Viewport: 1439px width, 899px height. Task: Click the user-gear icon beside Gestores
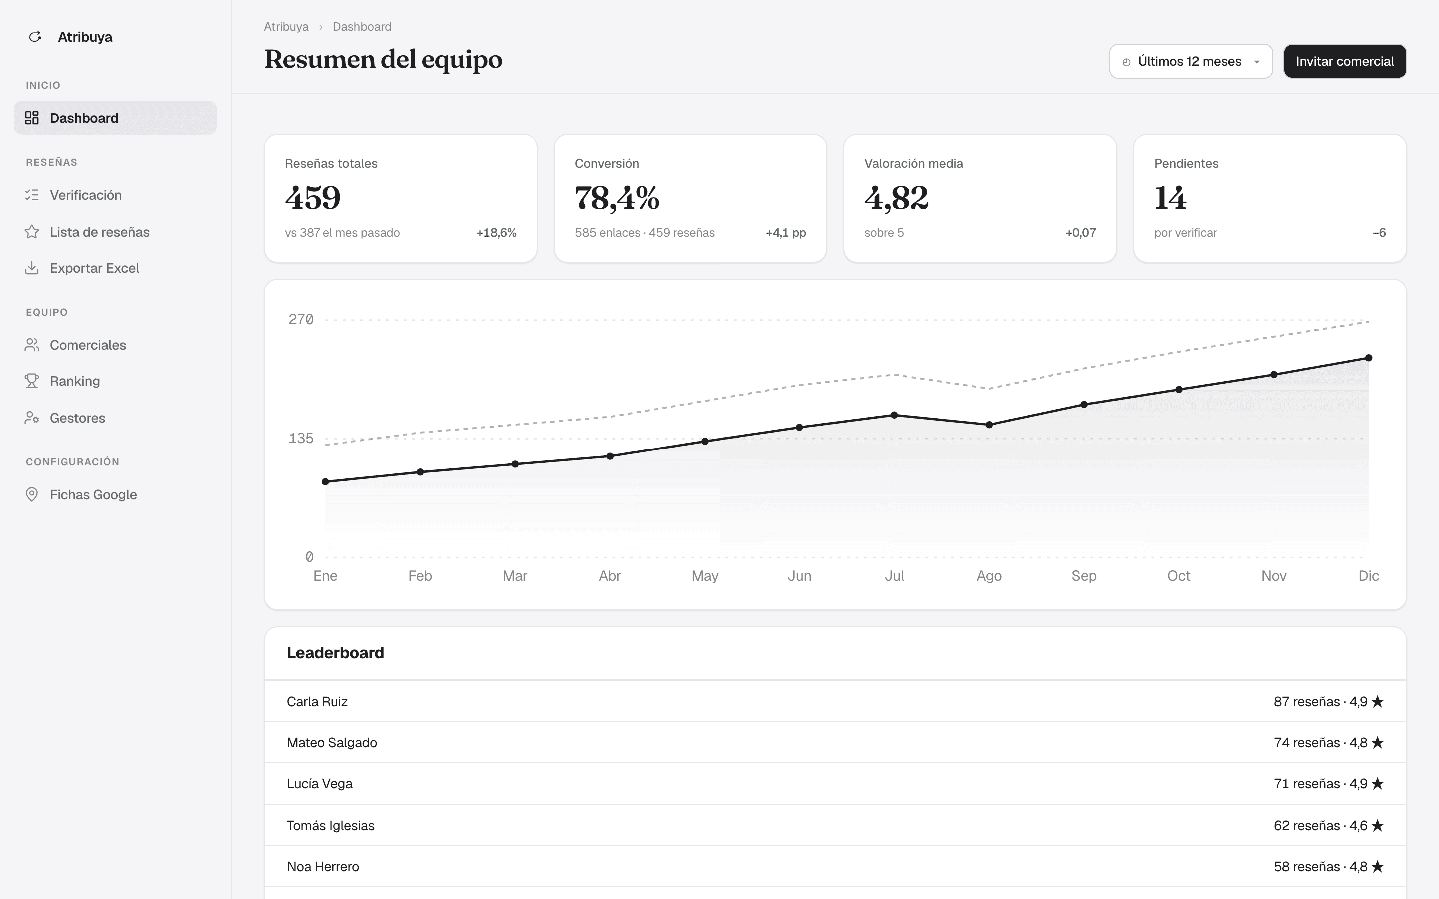(x=32, y=418)
